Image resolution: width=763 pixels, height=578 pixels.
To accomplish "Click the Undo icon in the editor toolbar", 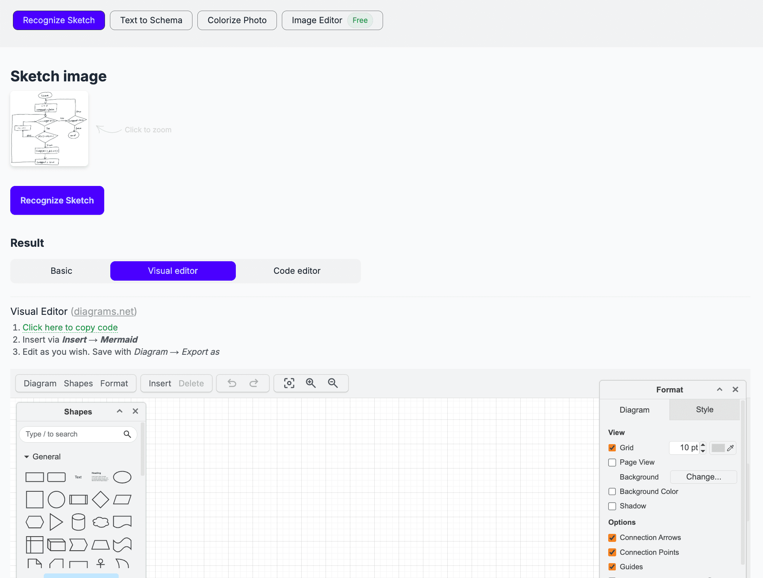I will click(232, 383).
